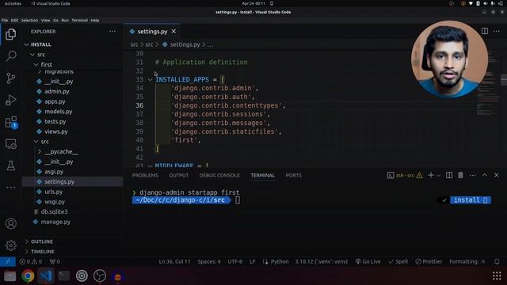The image size is (507, 285).
Task: Toggle Formatting status item
Action: coord(467,261)
